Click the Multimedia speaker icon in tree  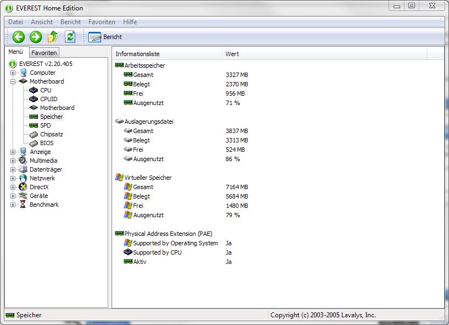[23, 161]
